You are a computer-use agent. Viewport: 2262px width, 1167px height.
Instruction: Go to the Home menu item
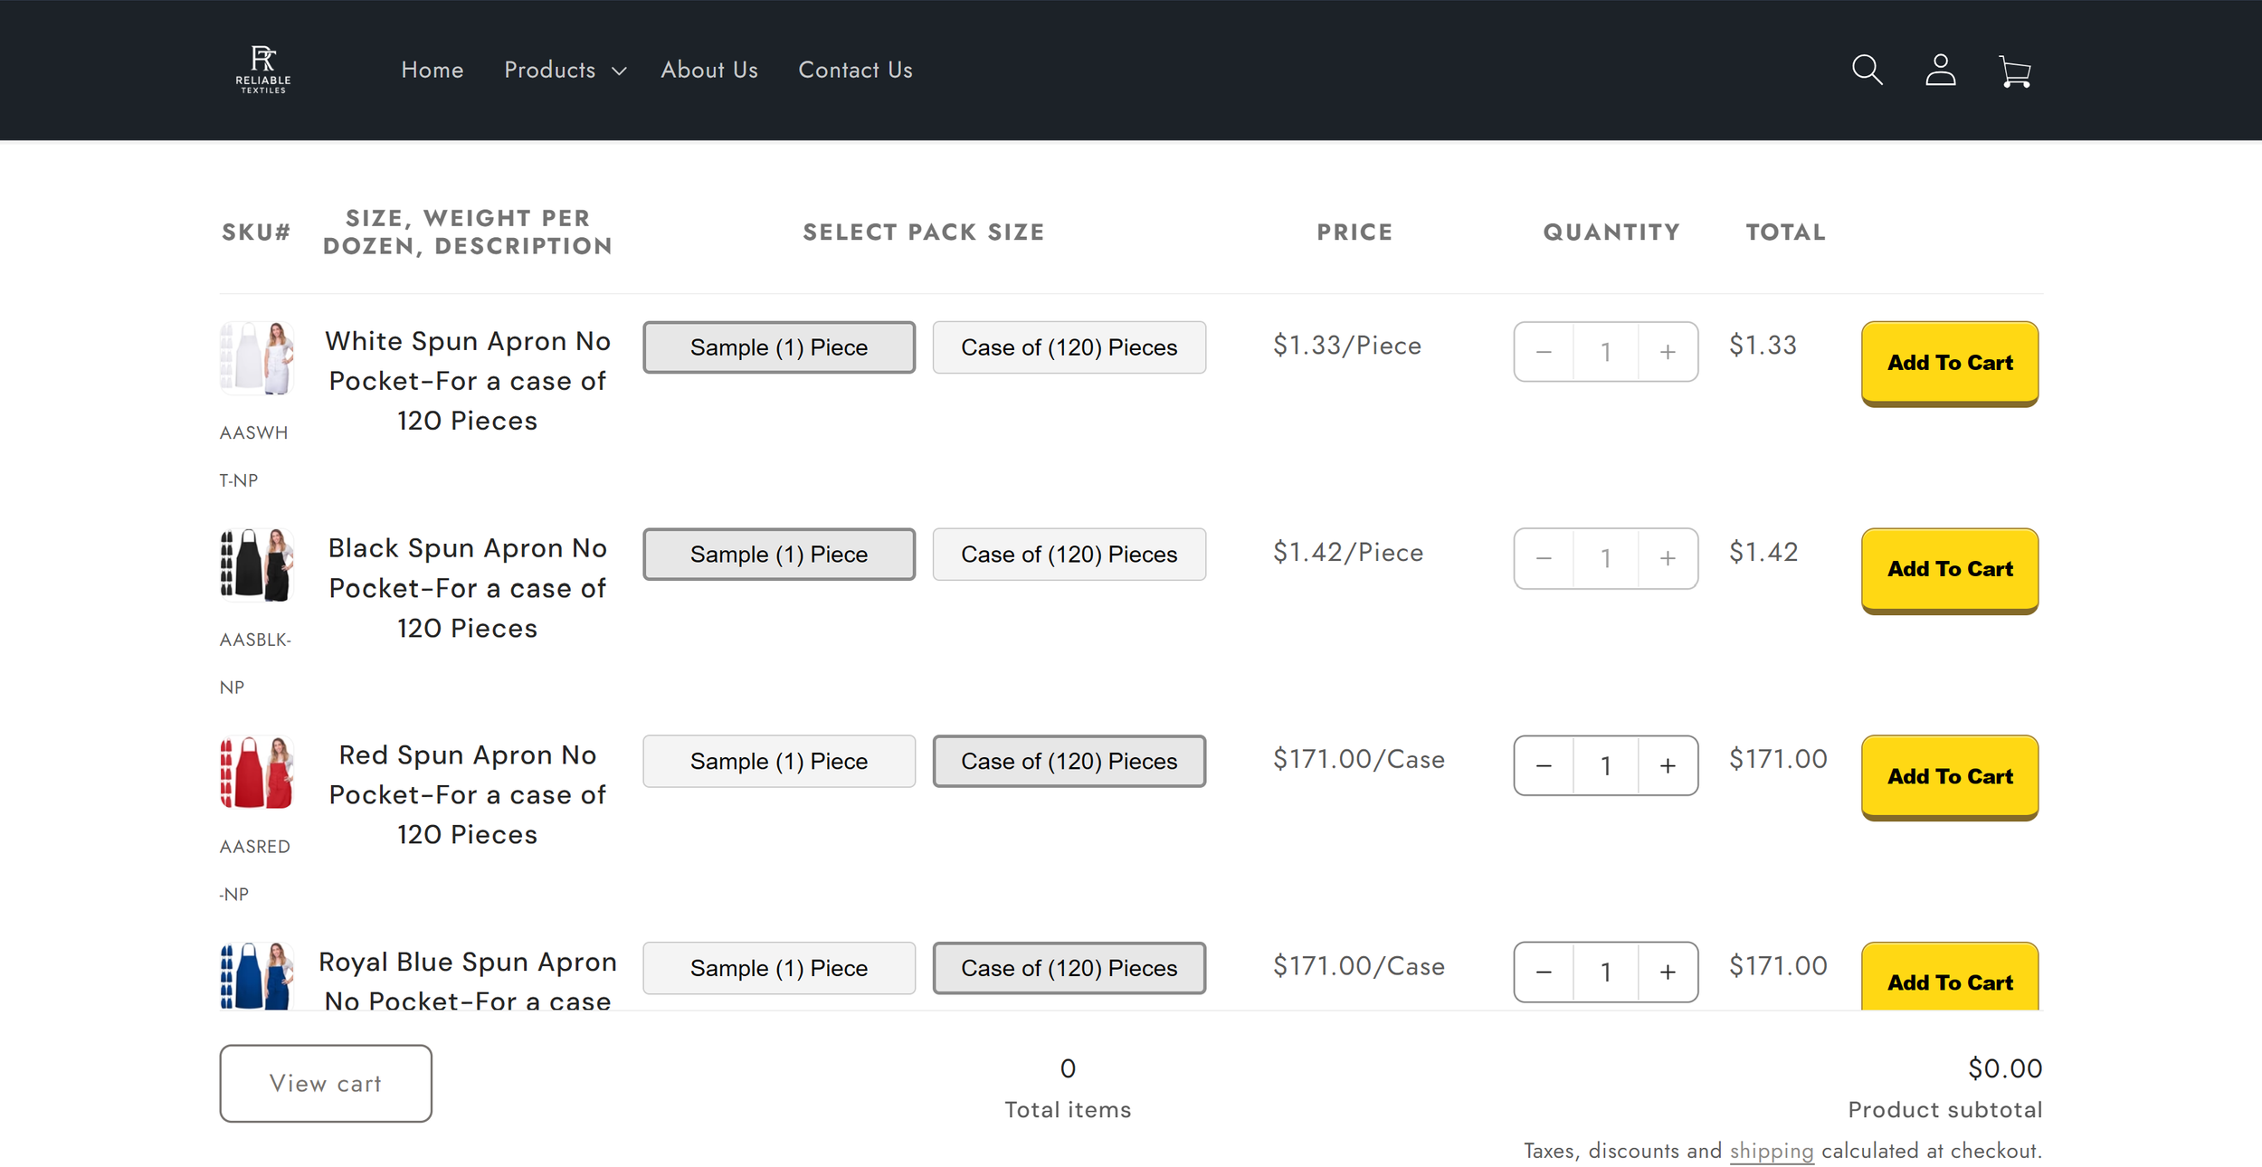[x=432, y=70]
